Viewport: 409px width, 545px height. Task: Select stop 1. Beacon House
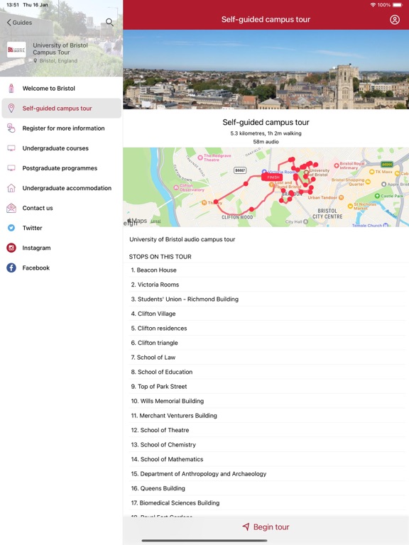[x=266, y=270]
